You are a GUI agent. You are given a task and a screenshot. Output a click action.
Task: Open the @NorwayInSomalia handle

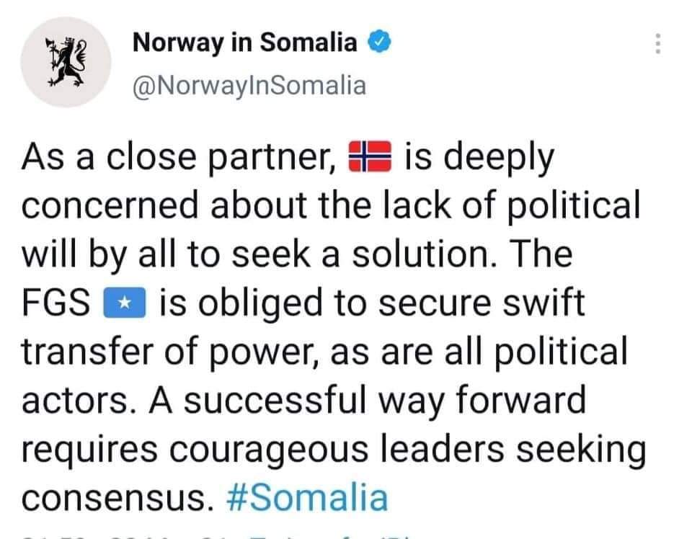(249, 86)
